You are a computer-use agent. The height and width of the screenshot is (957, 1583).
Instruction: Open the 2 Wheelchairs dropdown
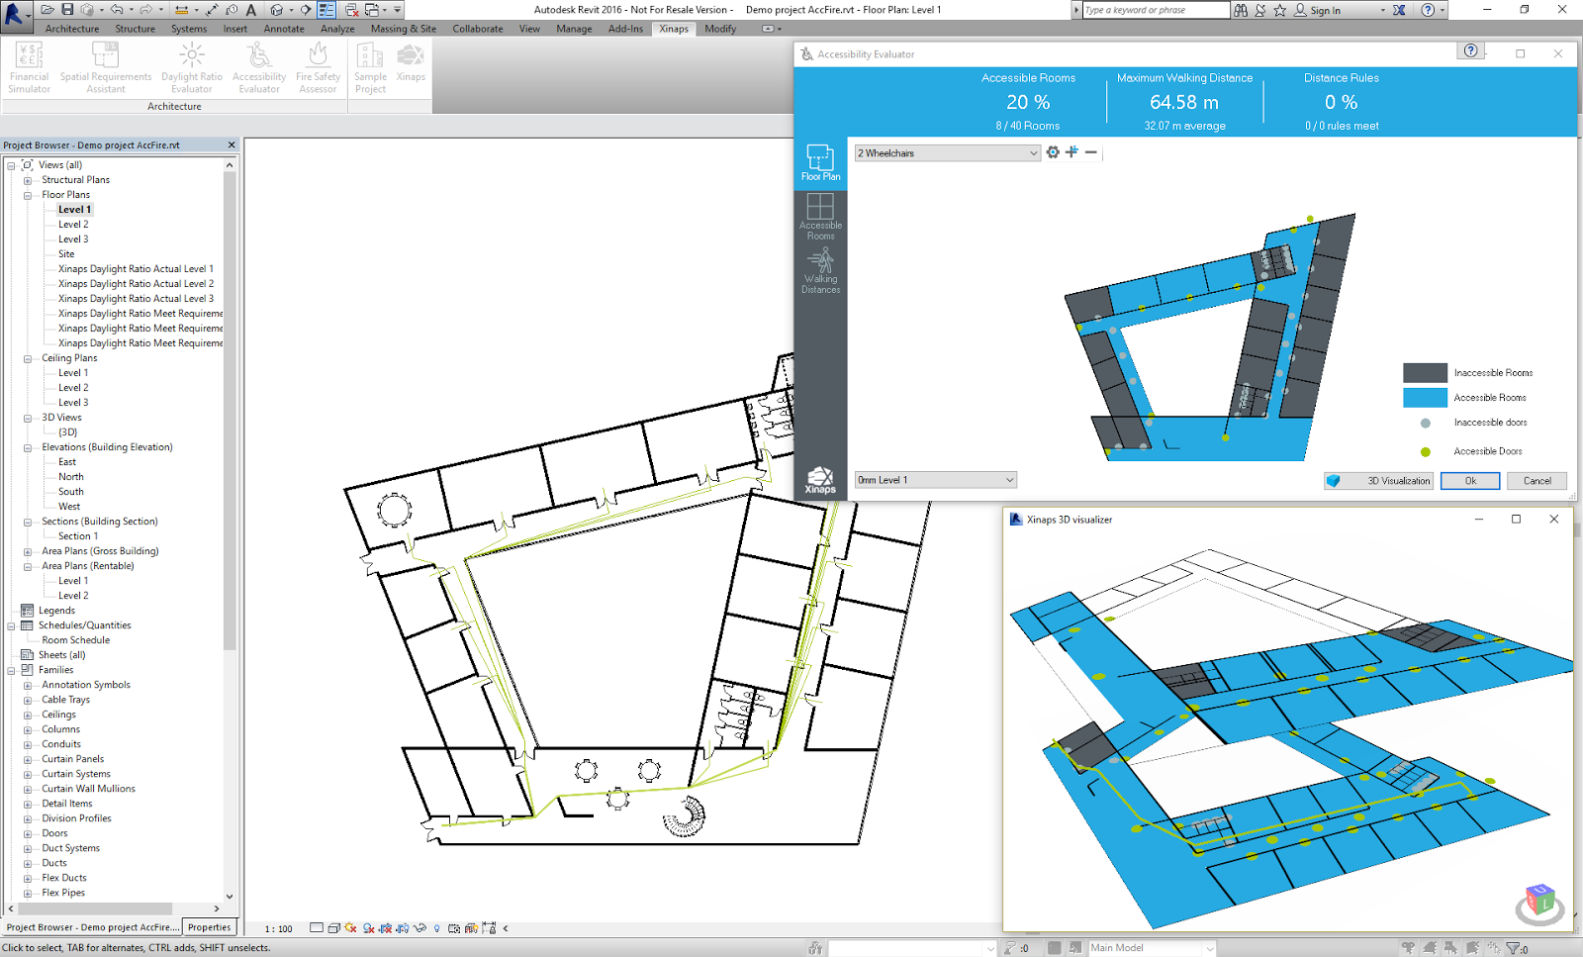(1032, 152)
